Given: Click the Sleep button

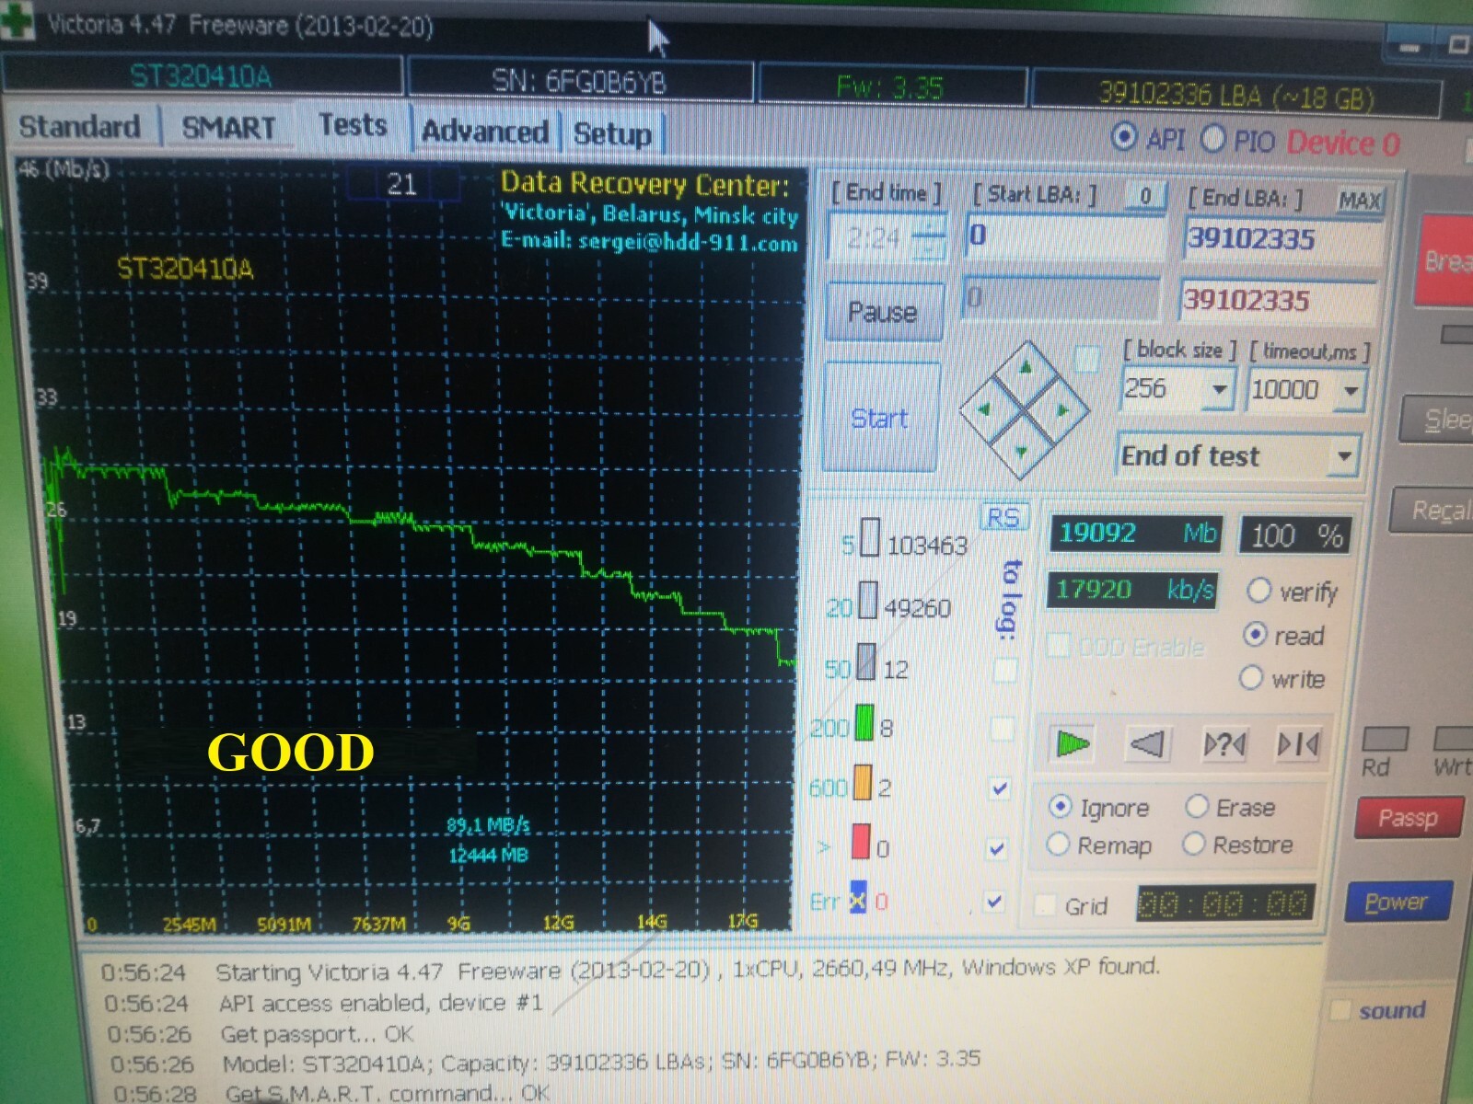Looking at the screenshot, I should (1437, 420).
